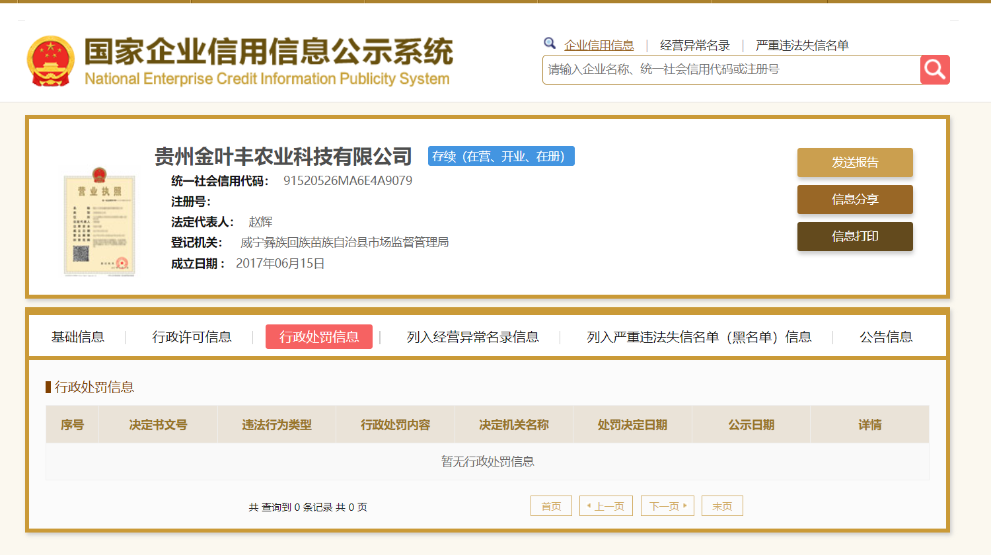Click the 公示日期 column header

pos(751,425)
